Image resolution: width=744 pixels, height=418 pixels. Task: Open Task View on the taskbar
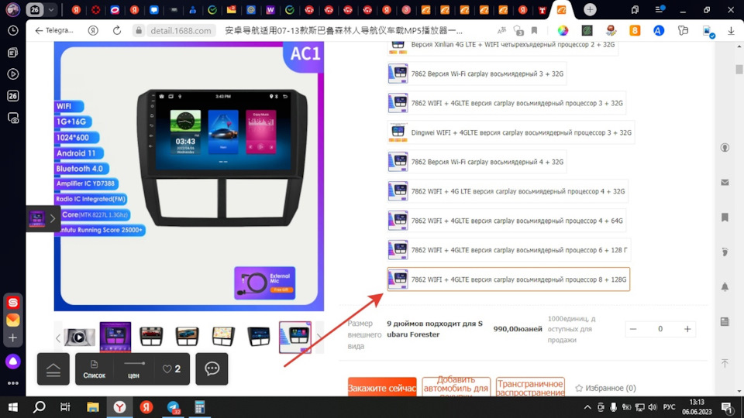pos(65,407)
